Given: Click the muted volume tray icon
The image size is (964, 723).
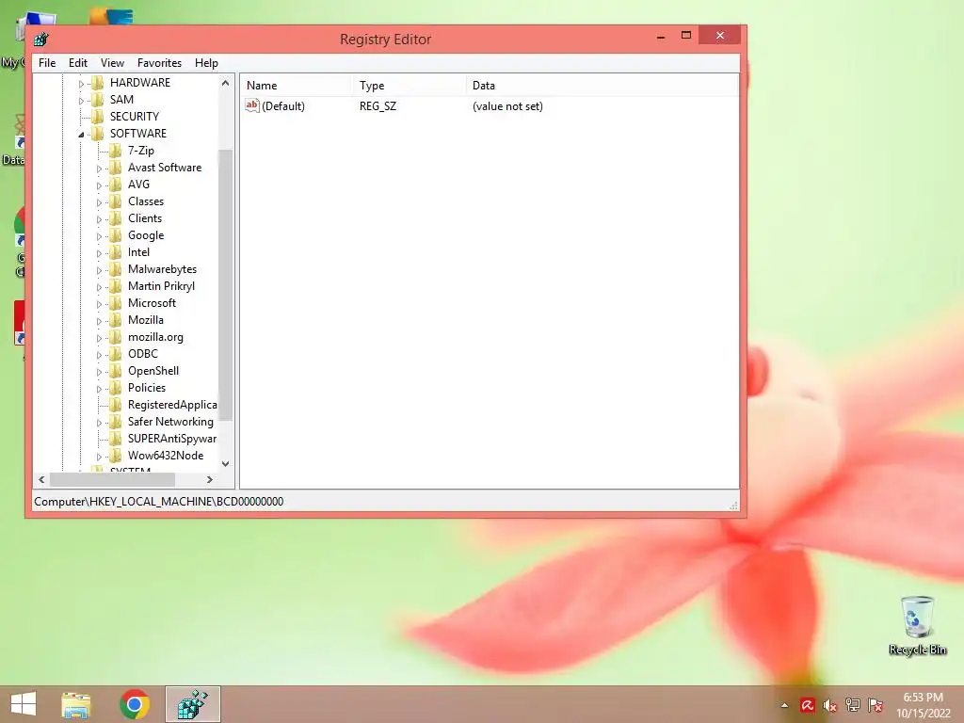Looking at the screenshot, I should tap(830, 705).
